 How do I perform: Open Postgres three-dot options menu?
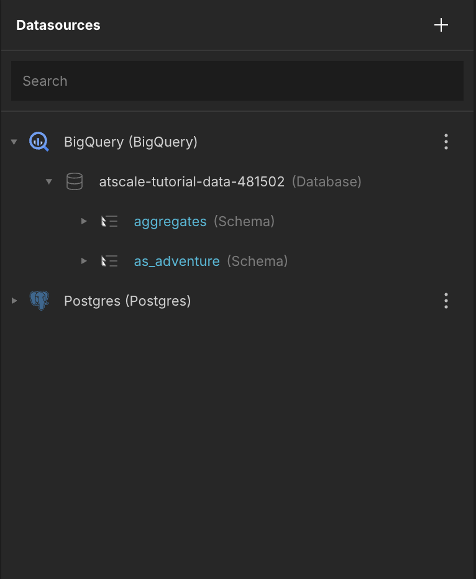(446, 301)
